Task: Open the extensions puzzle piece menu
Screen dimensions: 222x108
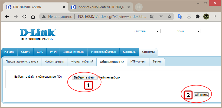Action: (x=198, y=17)
